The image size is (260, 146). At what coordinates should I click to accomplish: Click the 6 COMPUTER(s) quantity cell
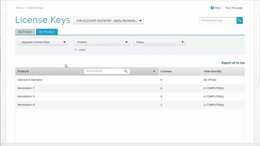click(x=214, y=88)
